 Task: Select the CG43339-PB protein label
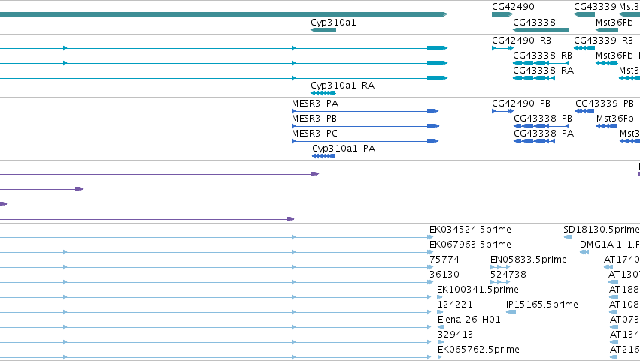click(605, 104)
